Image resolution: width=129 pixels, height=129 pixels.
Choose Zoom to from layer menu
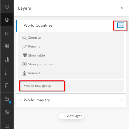click(31, 38)
